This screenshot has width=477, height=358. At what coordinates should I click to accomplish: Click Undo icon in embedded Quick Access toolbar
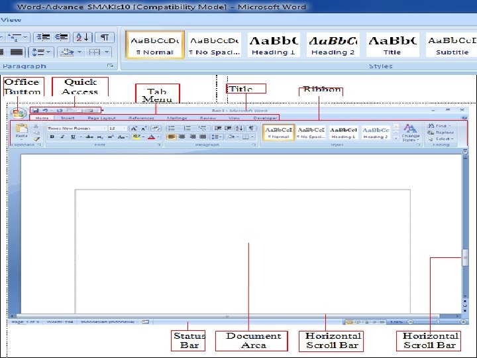pos(45,110)
